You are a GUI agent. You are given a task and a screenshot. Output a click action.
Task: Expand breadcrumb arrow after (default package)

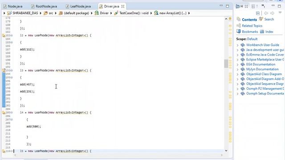pyautogui.click(x=92, y=13)
